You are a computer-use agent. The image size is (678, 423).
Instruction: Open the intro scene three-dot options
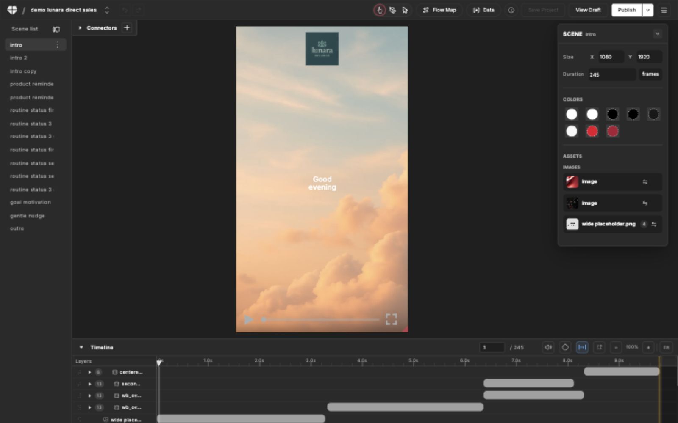point(58,45)
